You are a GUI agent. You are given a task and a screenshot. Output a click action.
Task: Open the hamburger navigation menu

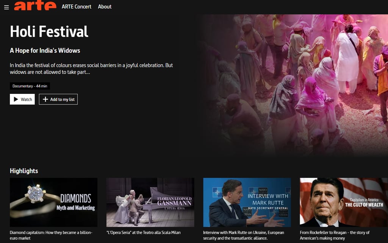(6, 7)
